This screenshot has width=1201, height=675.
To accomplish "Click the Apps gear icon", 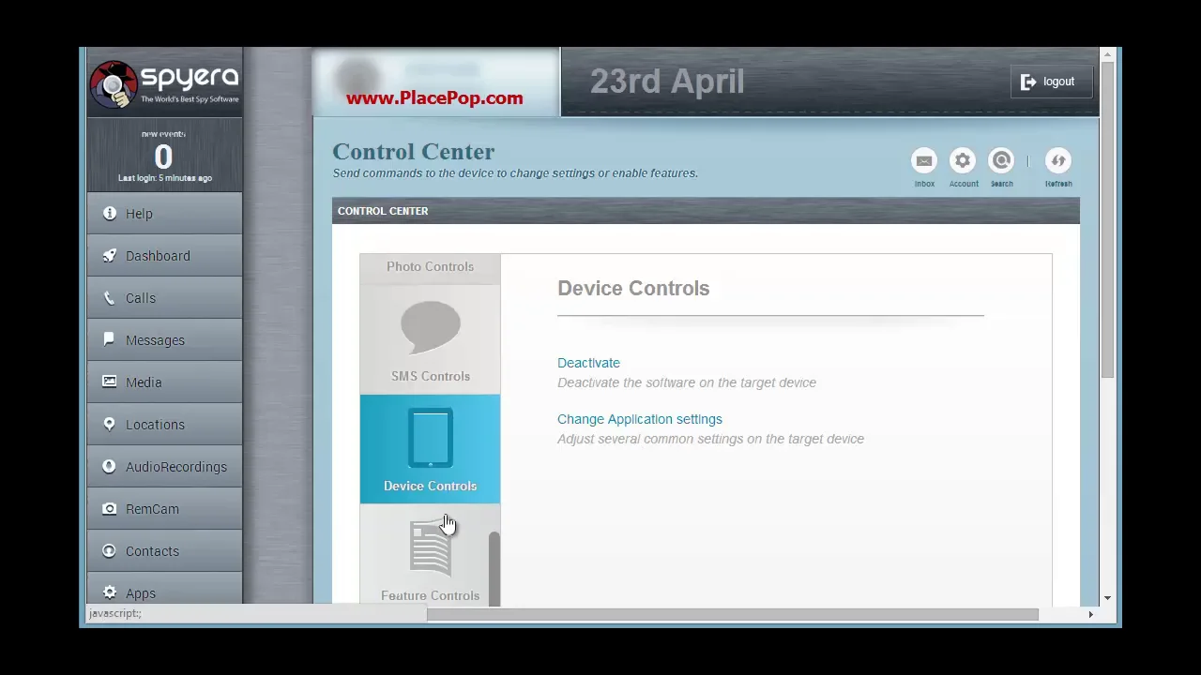I will click(110, 593).
